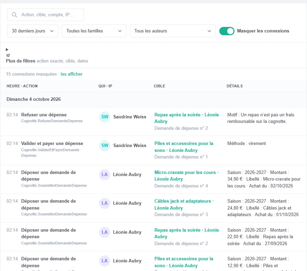Click the "Demande de dépense n° 3" text
Viewport: 307px width, 271px height.
(x=181, y=215)
